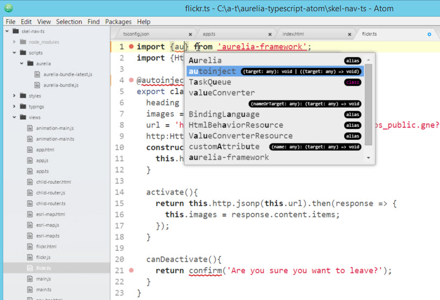Click the typings folder icon

pyautogui.click(x=23, y=106)
